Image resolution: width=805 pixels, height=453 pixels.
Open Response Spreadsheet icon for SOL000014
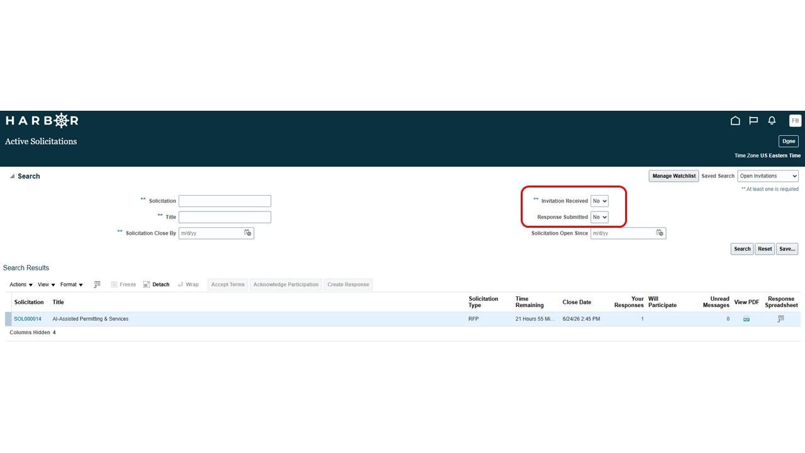click(781, 319)
